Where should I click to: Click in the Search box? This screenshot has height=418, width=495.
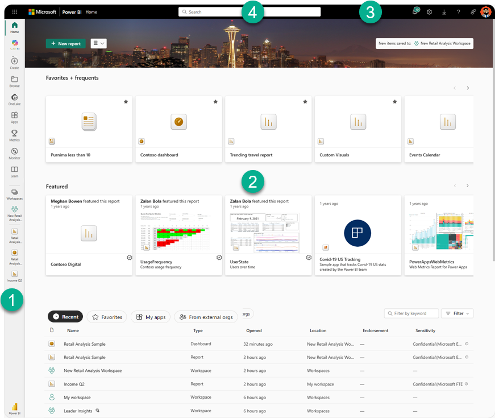click(249, 12)
